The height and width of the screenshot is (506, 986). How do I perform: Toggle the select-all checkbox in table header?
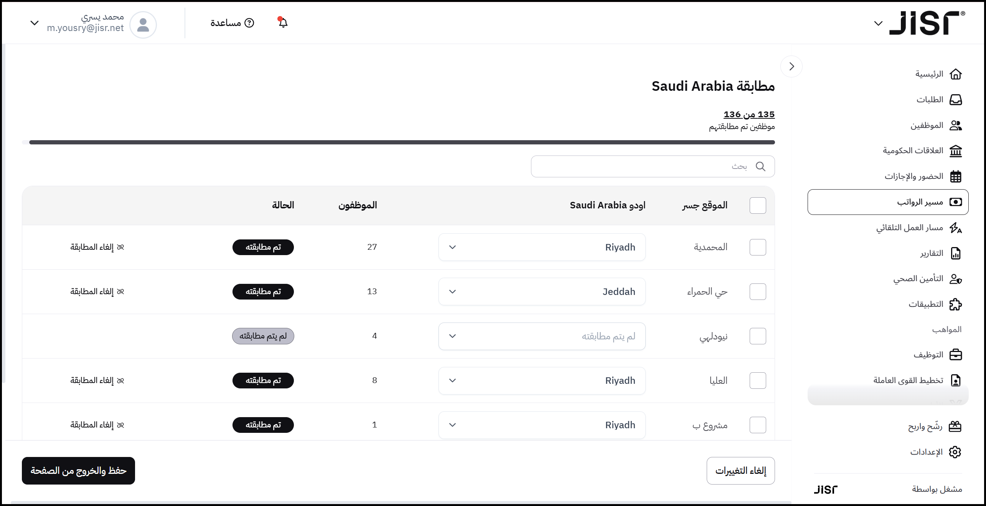(757, 206)
